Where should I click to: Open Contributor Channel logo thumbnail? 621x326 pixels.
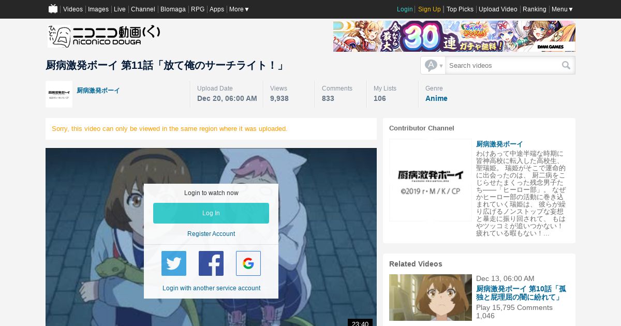(431, 180)
